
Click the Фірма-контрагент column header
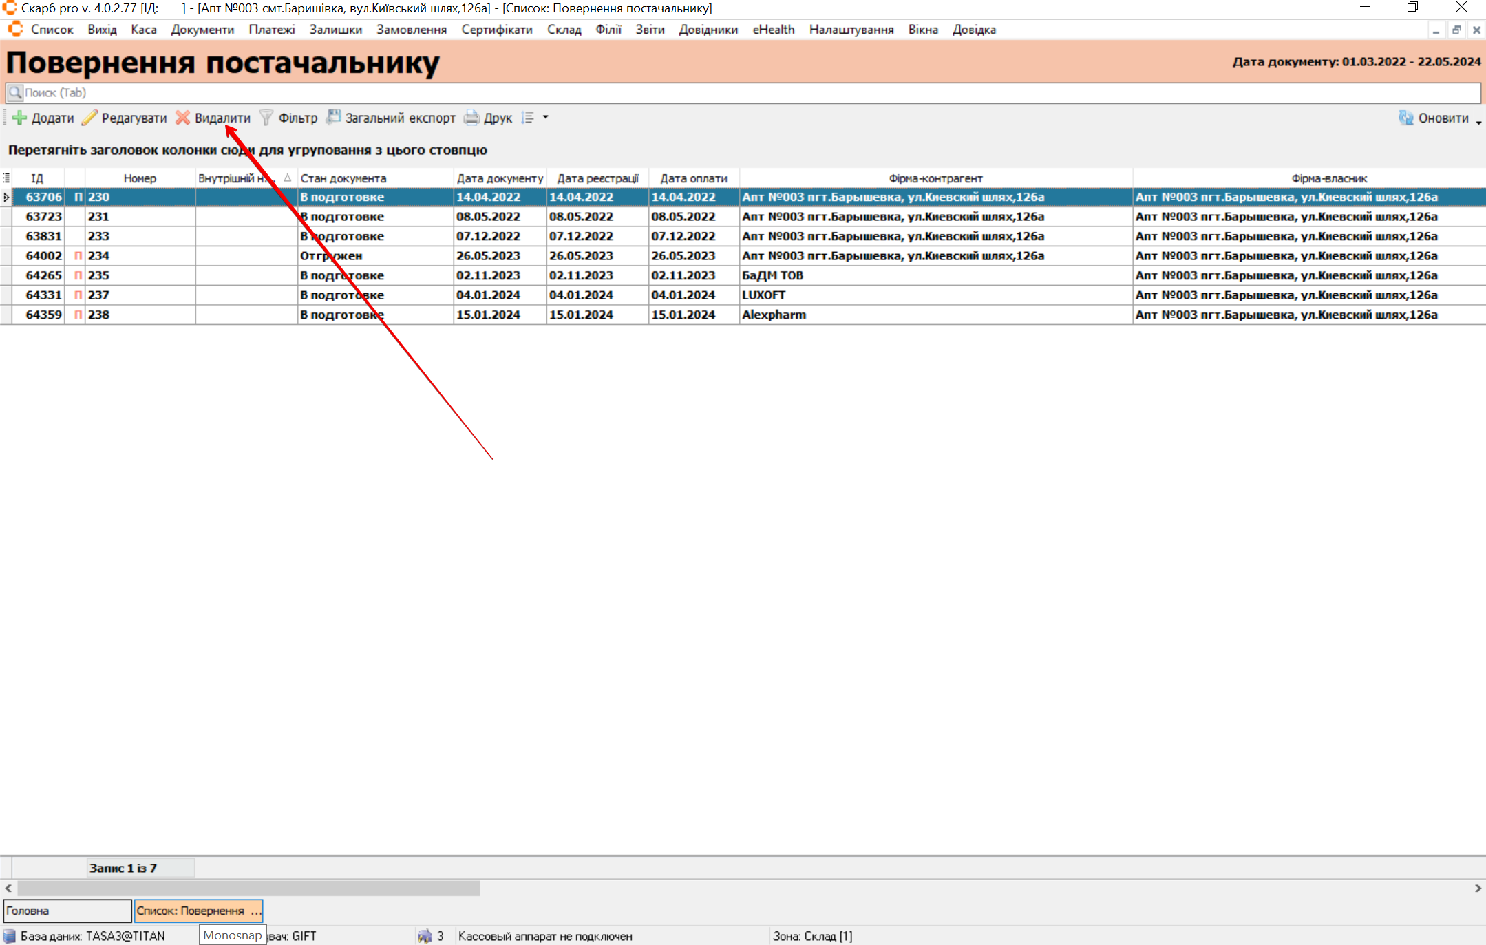[935, 178]
